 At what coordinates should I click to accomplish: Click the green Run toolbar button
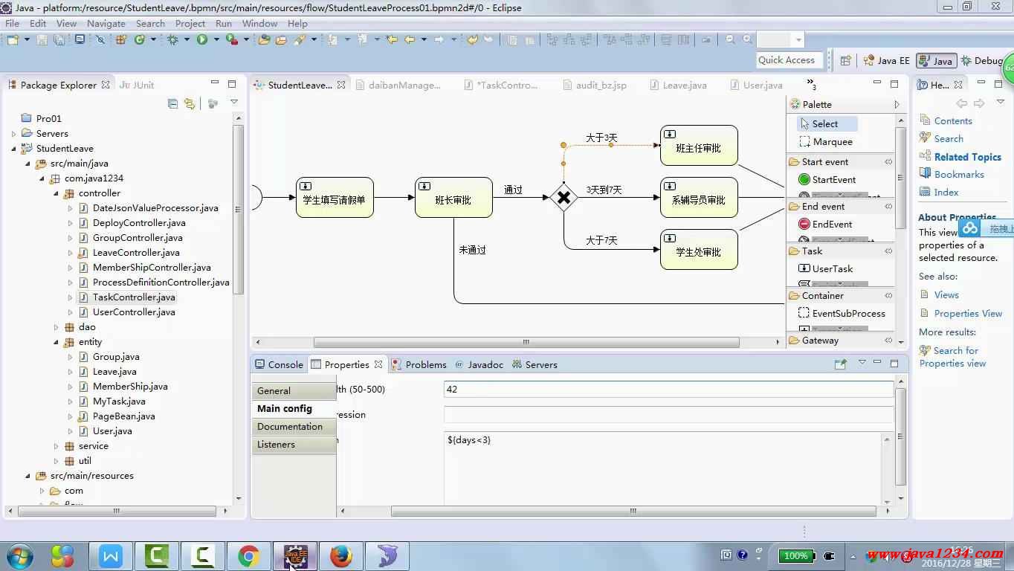click(x=202, y=39)
